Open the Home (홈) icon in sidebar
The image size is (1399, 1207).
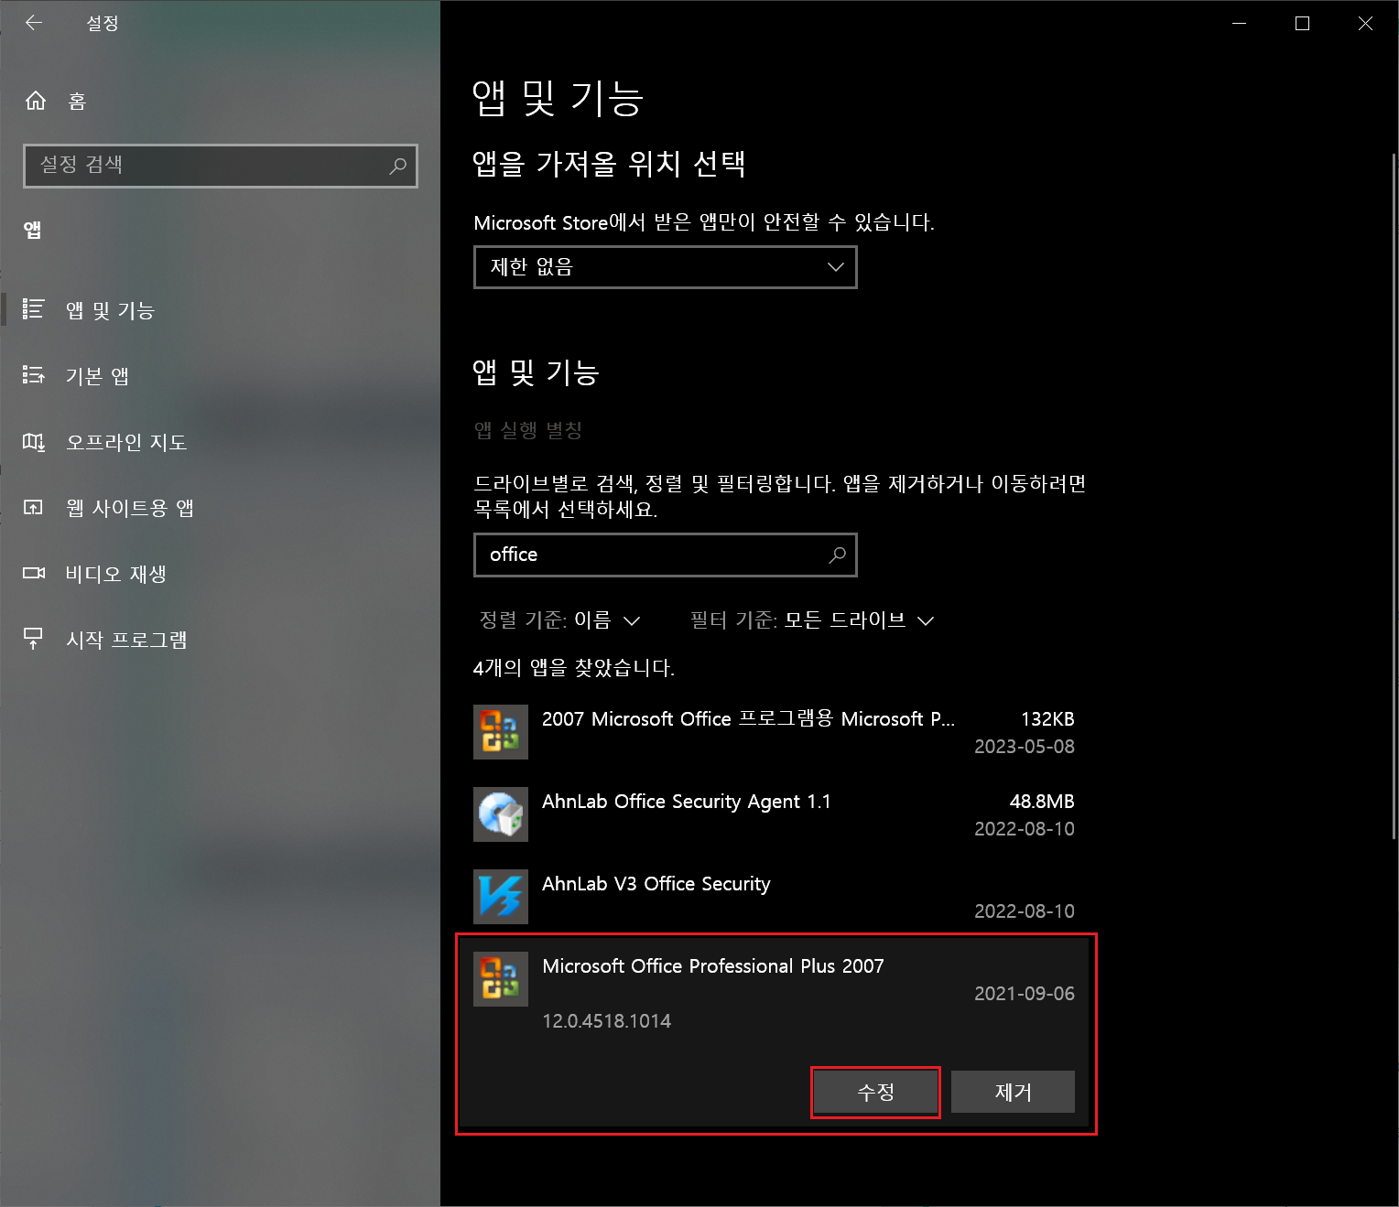click(x=36, y=101)
